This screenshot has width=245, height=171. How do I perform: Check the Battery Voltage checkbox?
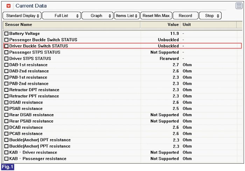6,34
